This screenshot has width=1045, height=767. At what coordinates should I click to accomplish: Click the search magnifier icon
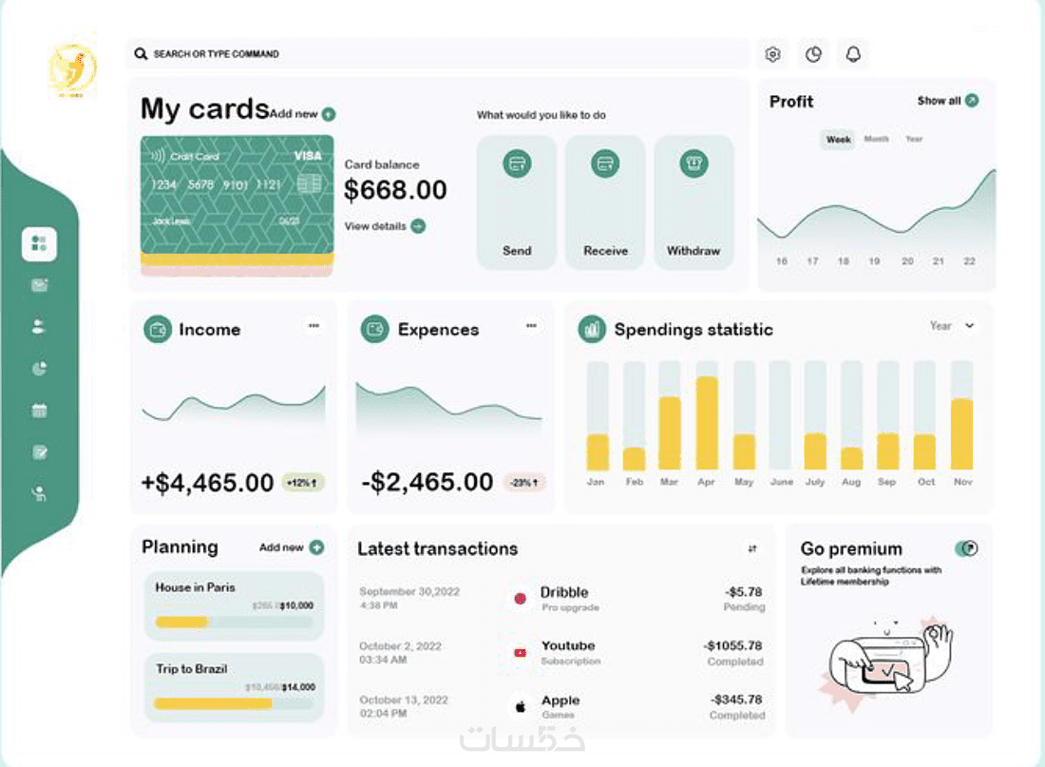[141, 54]
